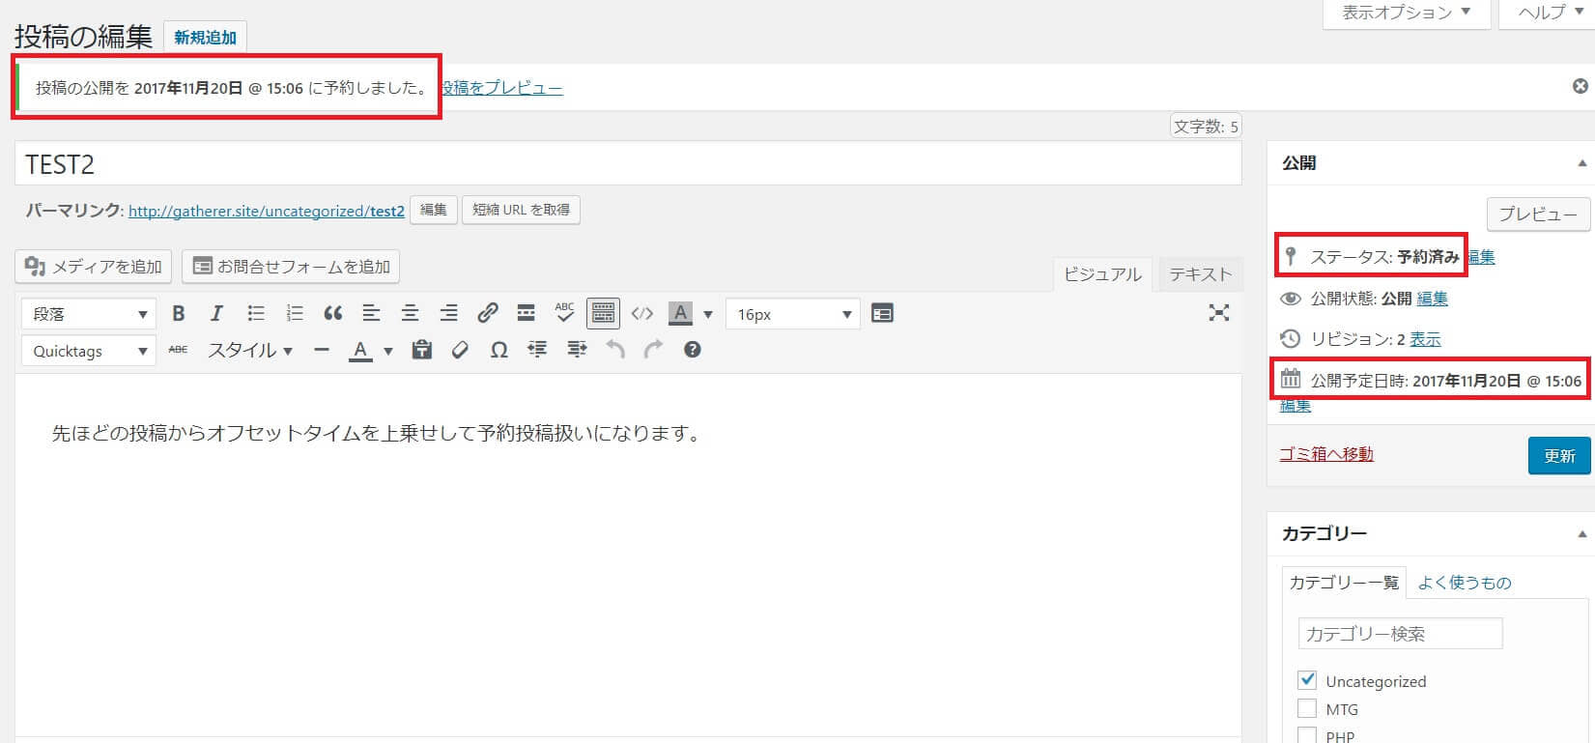Image resolution: width=1595 pixels, height=743 pixels.
Task: Edit the scheduled publish date
Action: click(1296, 406)
